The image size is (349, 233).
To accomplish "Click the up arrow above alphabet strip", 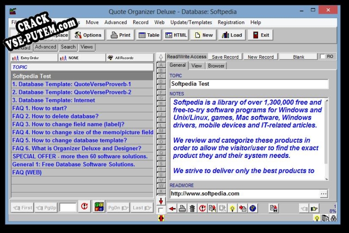I will click(x=161, y=57).
